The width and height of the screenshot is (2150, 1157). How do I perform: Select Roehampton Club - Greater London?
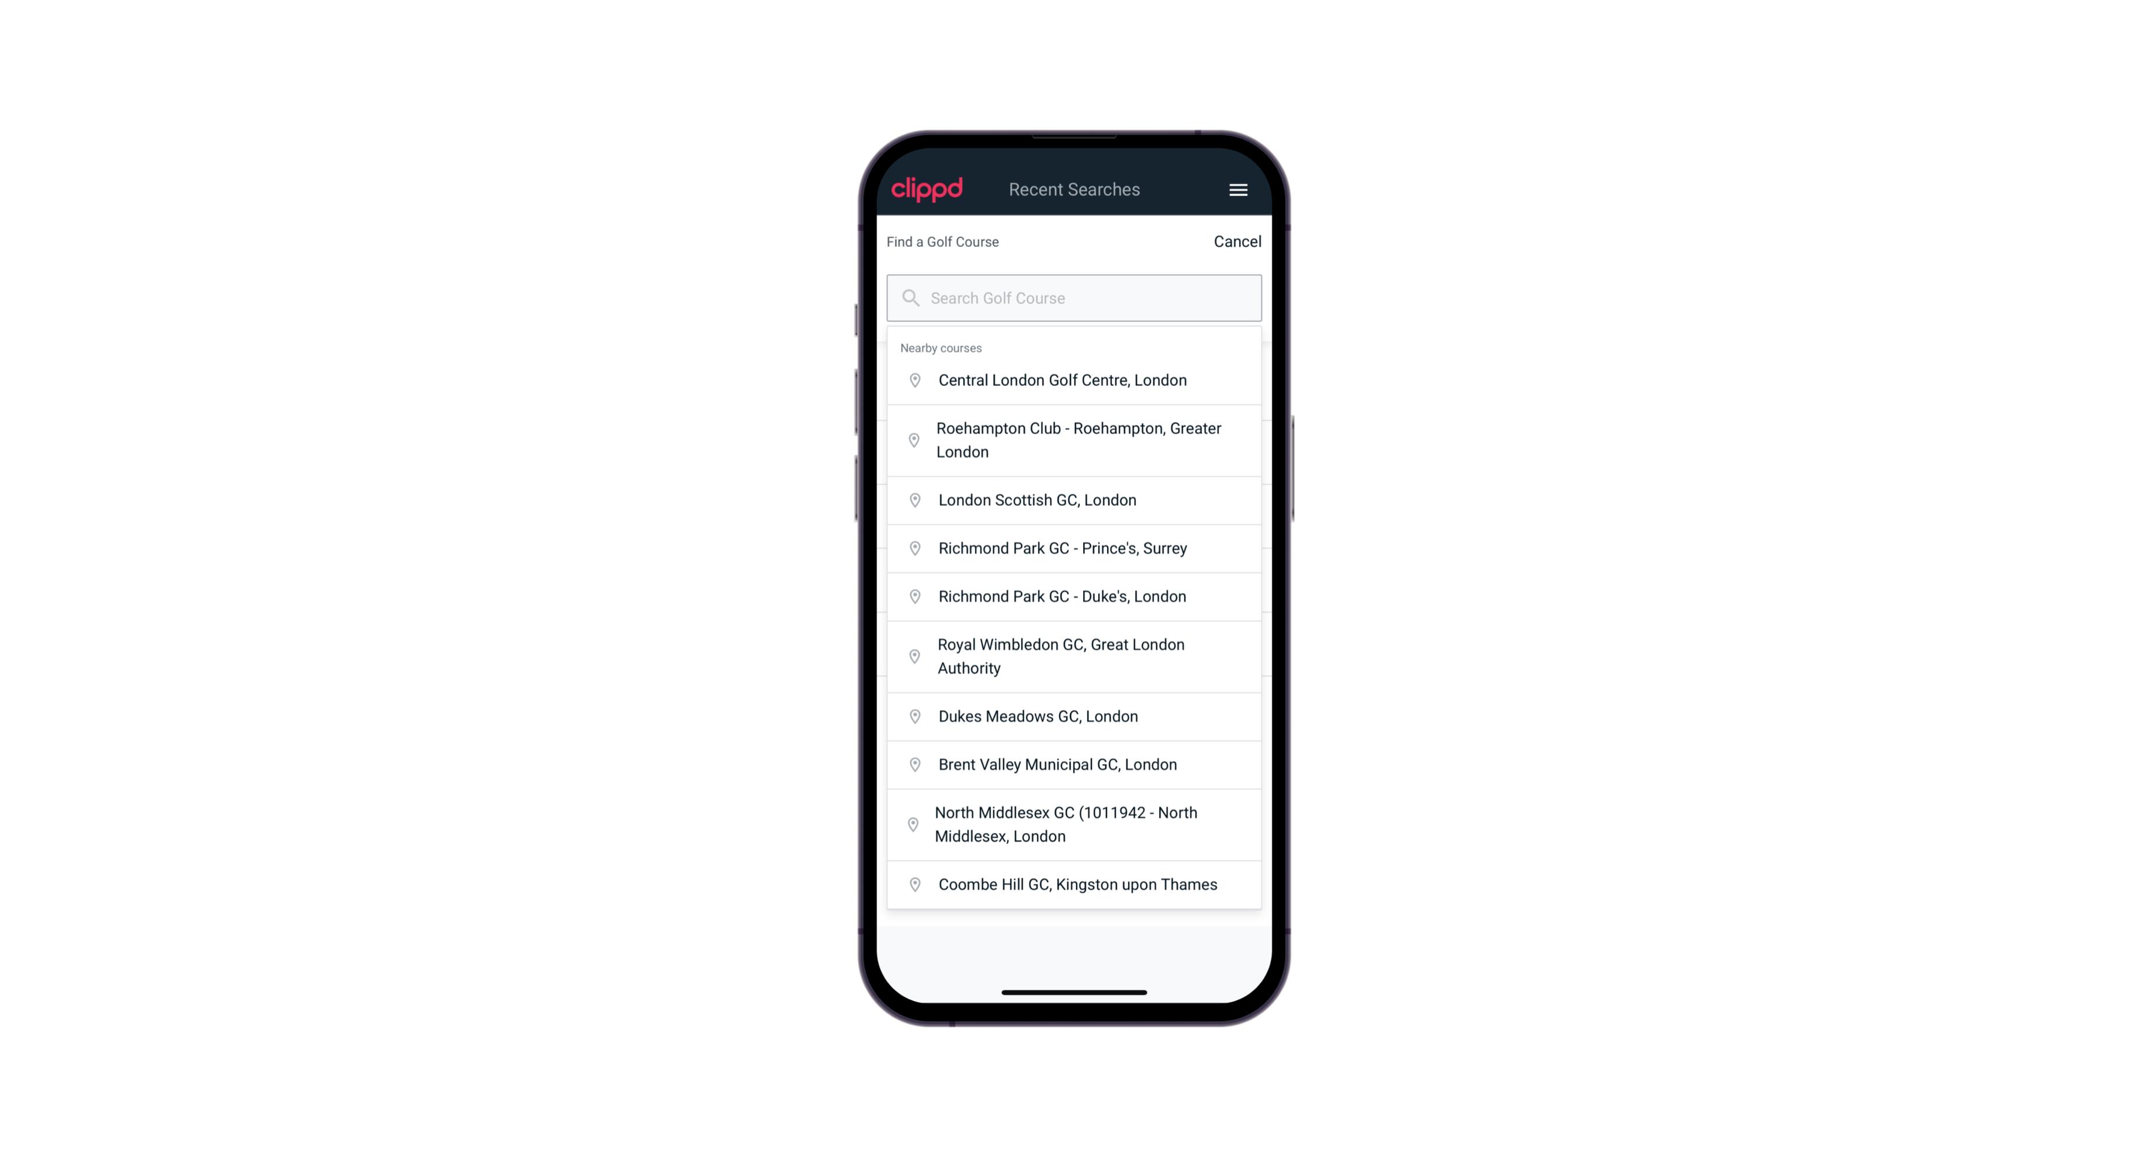click(x=1075, y=440)
